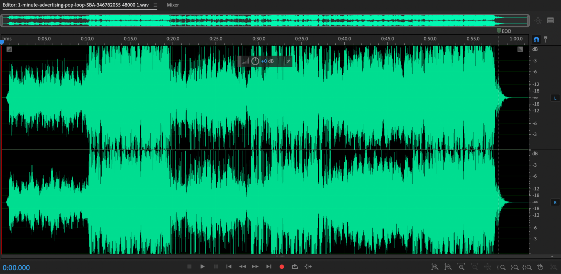561x274 pixels.
Task: Click the navigator zoom-out-full icon
Action: tap(538, 20)
